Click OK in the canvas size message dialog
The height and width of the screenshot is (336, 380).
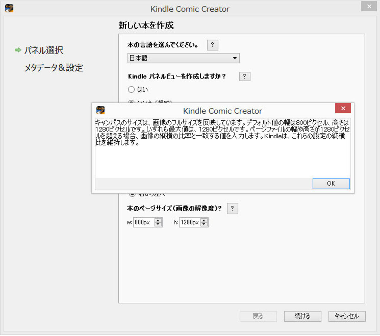(331, 183)
